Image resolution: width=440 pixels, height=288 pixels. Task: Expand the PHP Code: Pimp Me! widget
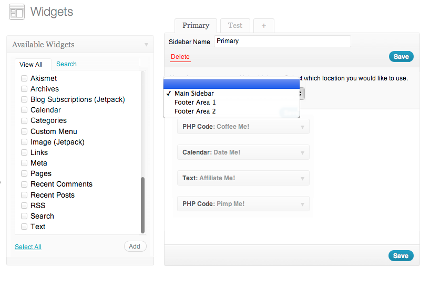(x=302, y=204)
